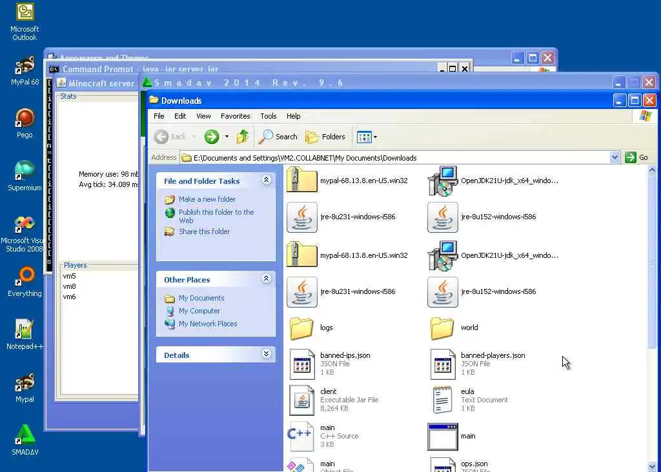The image size is (661, 472).
Task: Click Publish this folder to the Web
Action: 216,216
